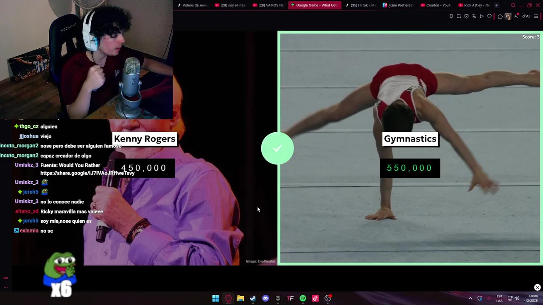
Task: Close the overlay with round X button
Action: point(537,287)
